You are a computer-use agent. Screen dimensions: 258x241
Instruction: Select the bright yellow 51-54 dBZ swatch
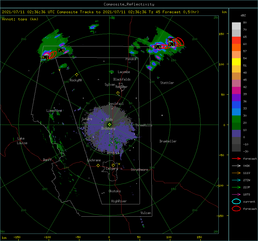point(236,62)
